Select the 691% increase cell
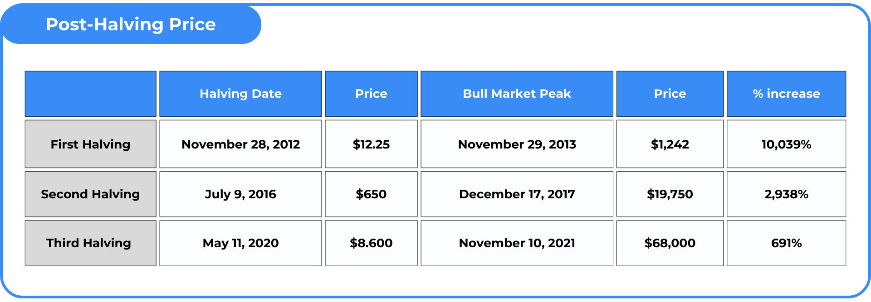 click(786, 243)
